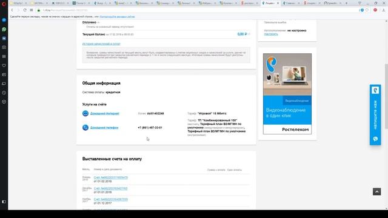Image resolution: width=388 pixels, height=218 pixels.
Task: Open История начислений и оплат link
Action: tap(101, 44)
